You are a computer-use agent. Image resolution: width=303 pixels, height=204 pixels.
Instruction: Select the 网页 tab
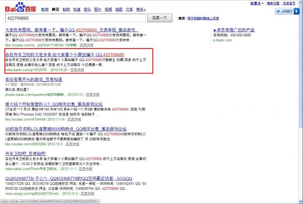point(55,10)
